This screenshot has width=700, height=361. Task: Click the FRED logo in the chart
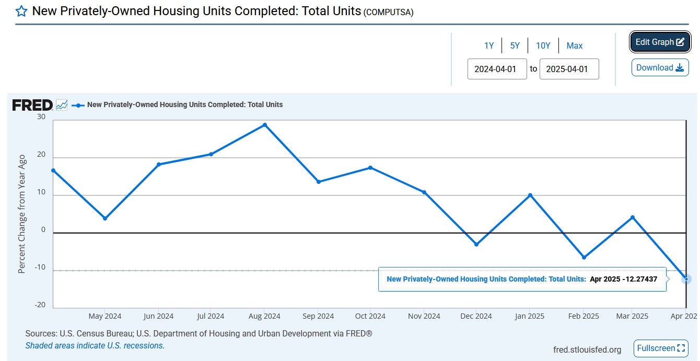[32, 105]
